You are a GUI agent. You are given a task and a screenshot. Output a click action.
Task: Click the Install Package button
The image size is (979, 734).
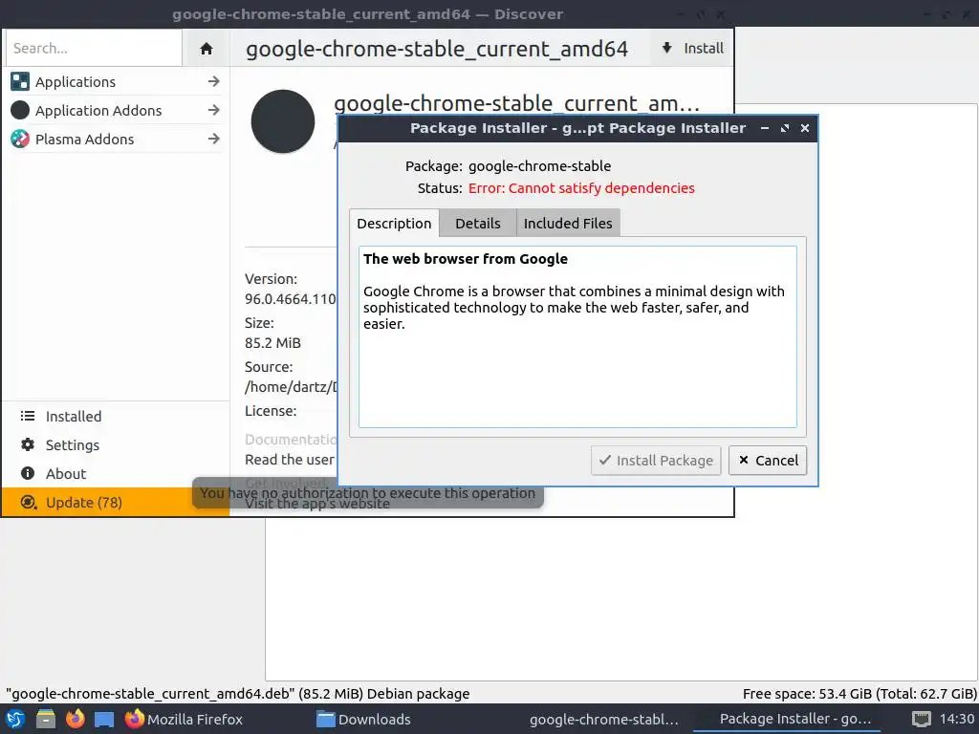pyautogui.click(x=656, y=461)
